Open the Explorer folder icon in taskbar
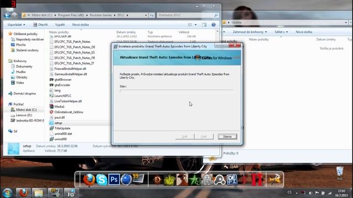The height and width of the screenshot is (198, 353). (x=39, y=193)
